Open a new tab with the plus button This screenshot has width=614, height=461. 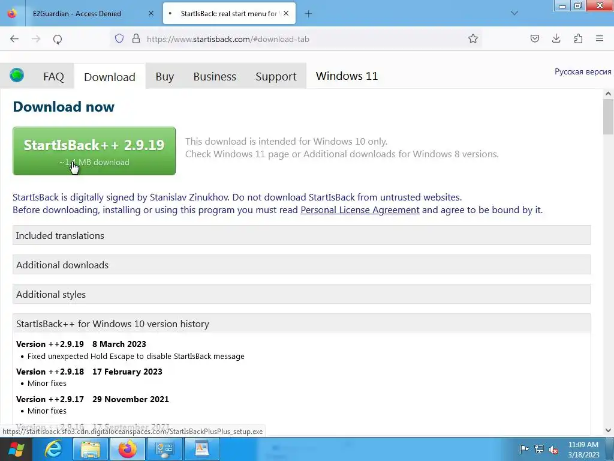[309, 14]
